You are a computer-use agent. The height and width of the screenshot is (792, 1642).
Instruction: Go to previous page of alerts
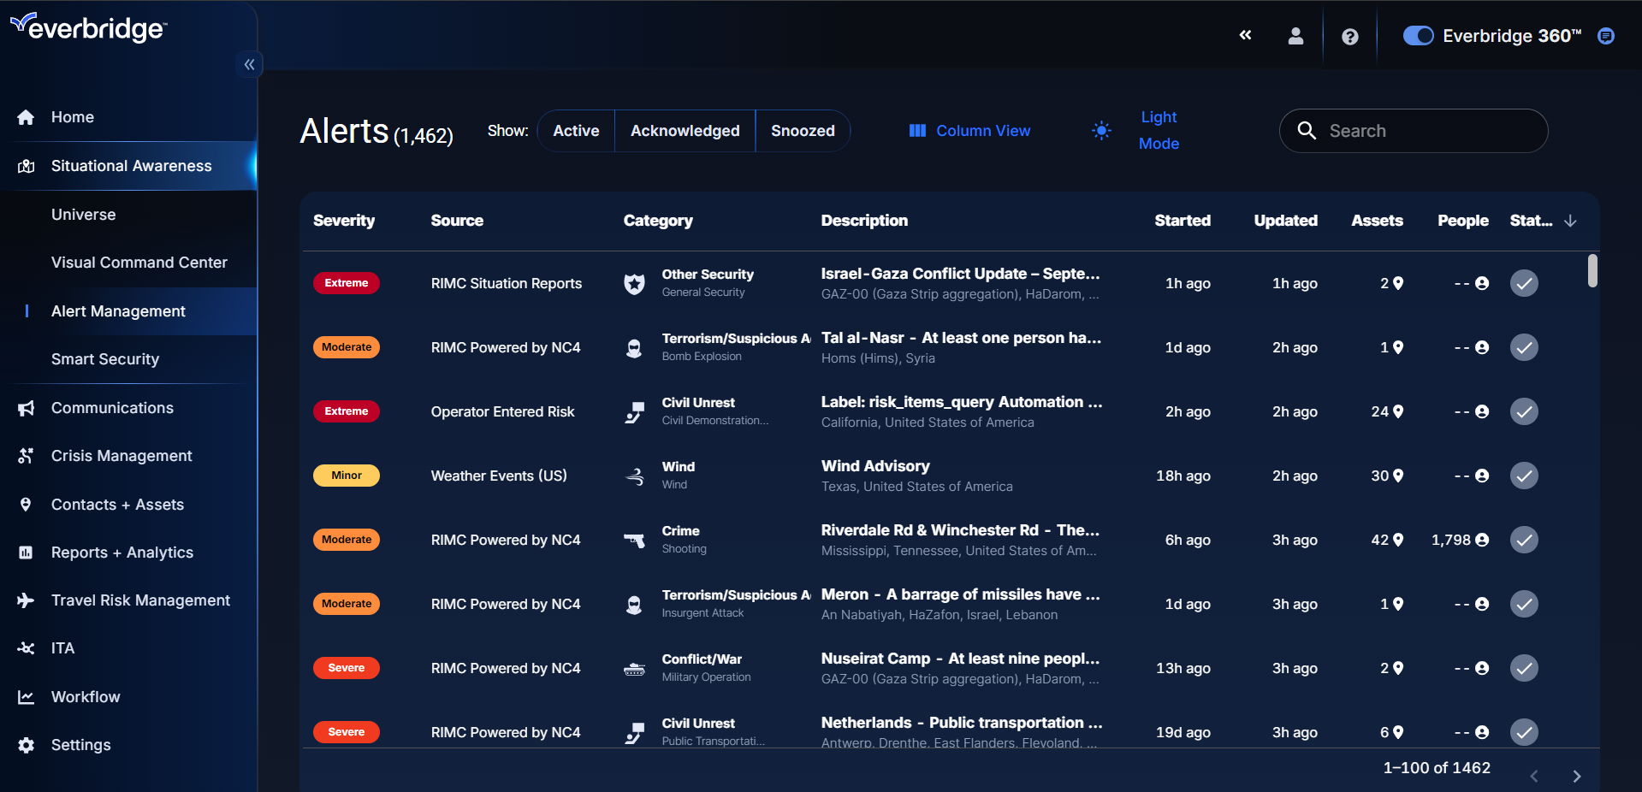pyautogui.click(x=1534, y=776)
